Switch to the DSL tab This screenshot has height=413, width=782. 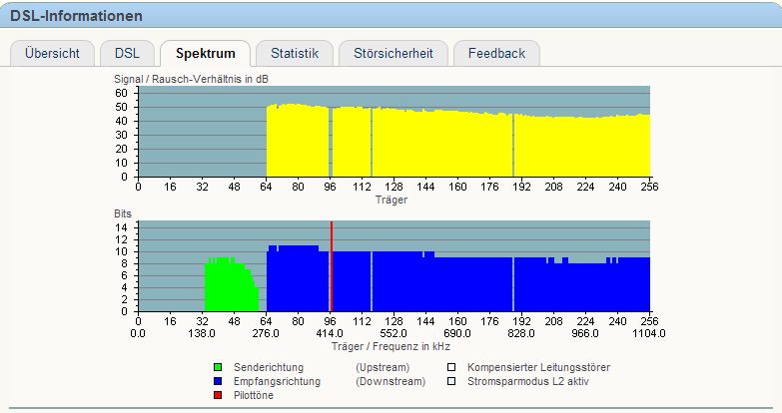point(127,53)
